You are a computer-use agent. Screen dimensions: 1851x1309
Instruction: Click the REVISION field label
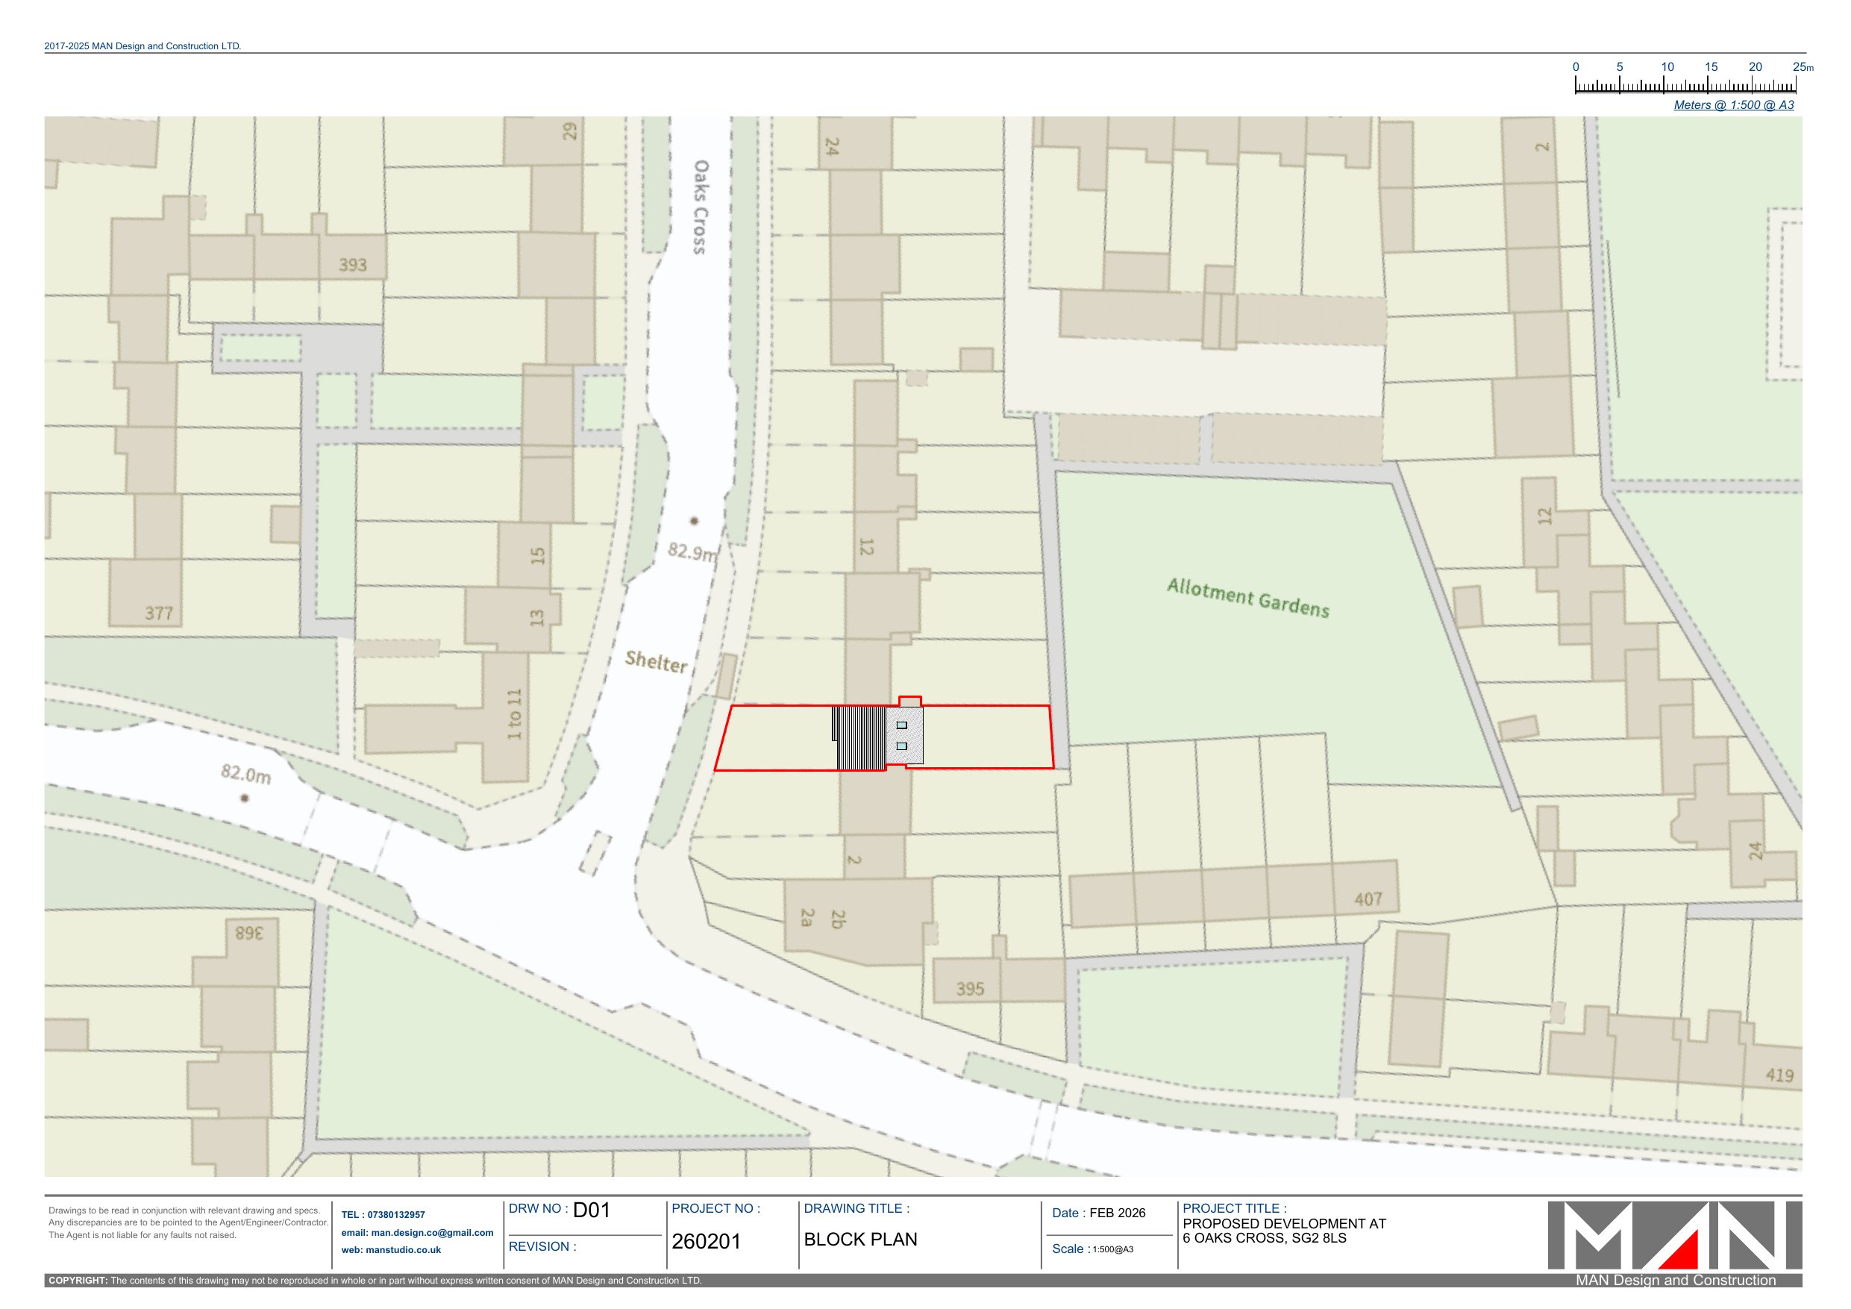(x=542, y=1246)
